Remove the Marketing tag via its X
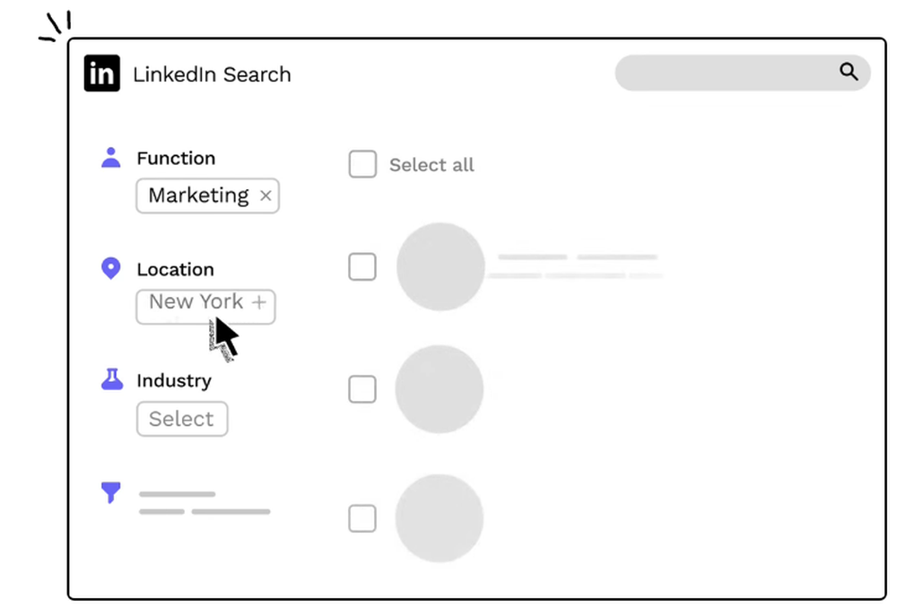 [x=266, y=195]
